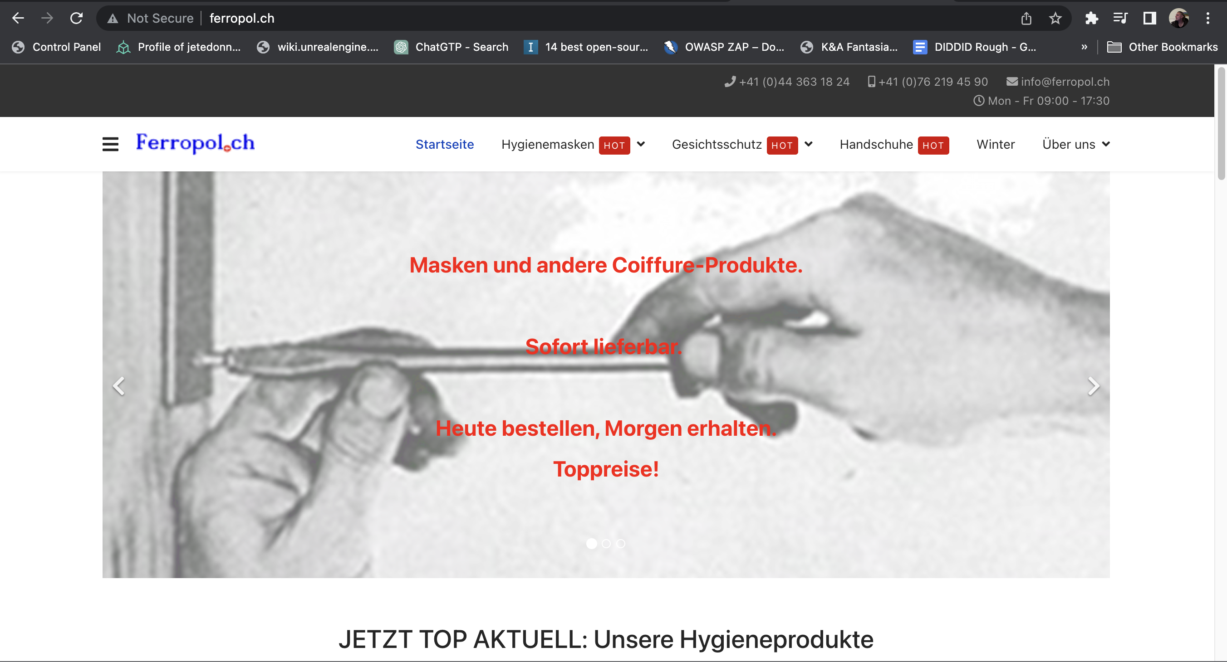
Task: Click the Startseite link
Action: coord(444,144)
